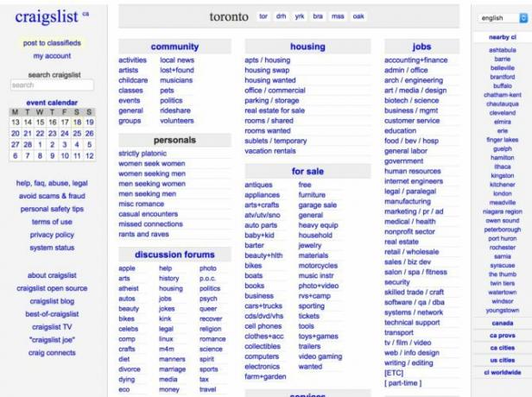
Task: Open the antiques for sale category
Action: (258, 185)
